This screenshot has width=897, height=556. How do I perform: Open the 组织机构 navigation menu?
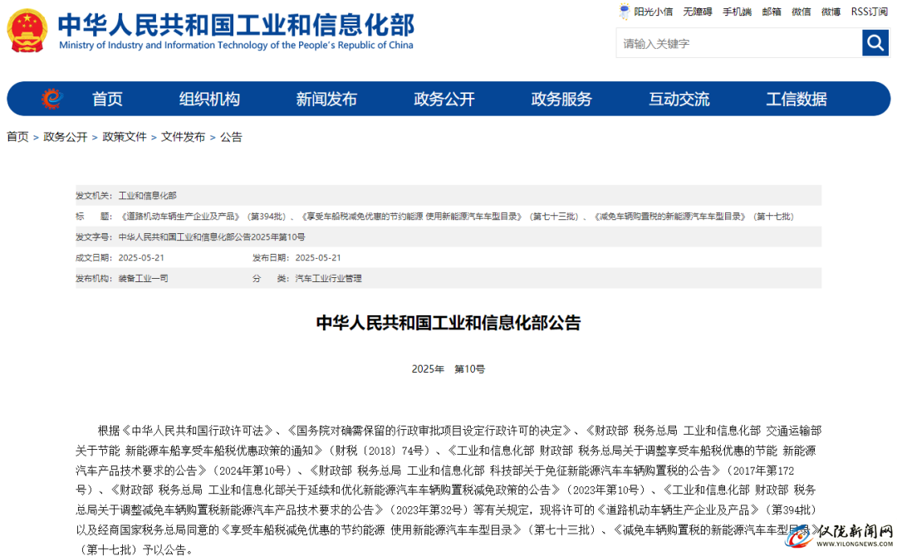point(209,99)
